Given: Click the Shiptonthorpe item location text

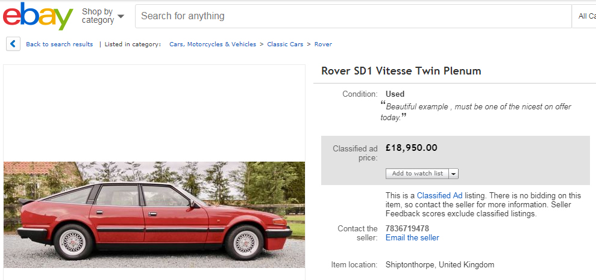Looking at the screenshot, I should tap(439, 264).
